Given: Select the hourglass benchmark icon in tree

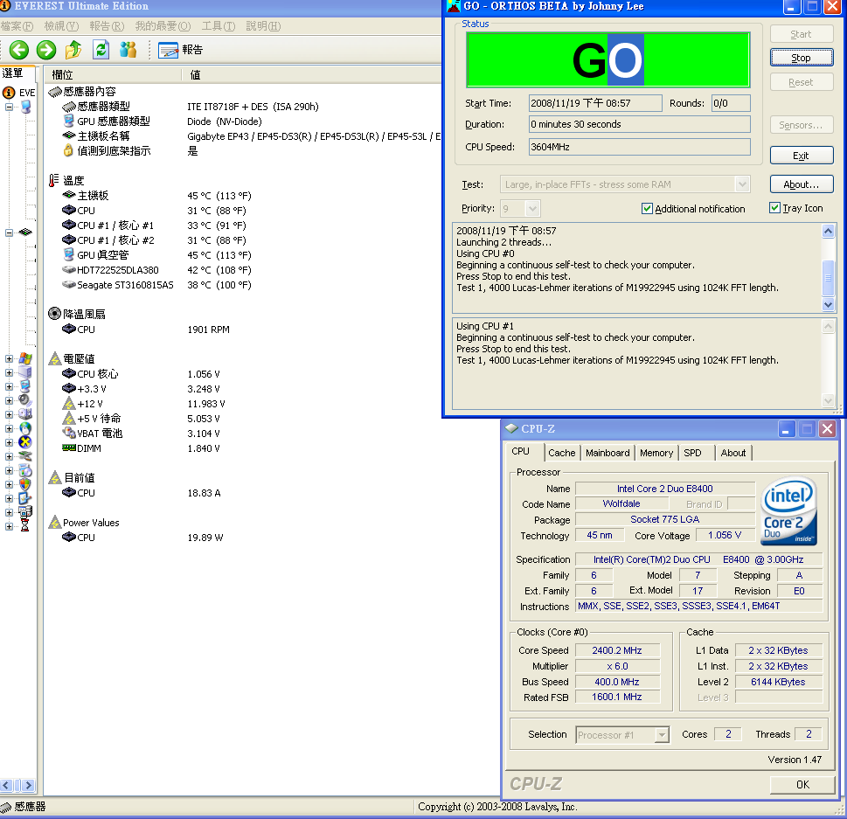Looking at the screenshot, I should (25, 525).
